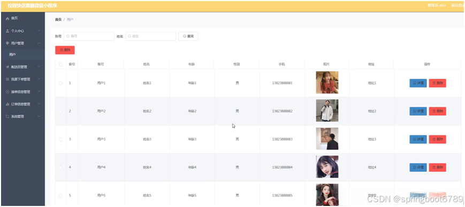Click the home icon beside 首页 in sidebar
The image size is (465, 207).
coord(7,18)
